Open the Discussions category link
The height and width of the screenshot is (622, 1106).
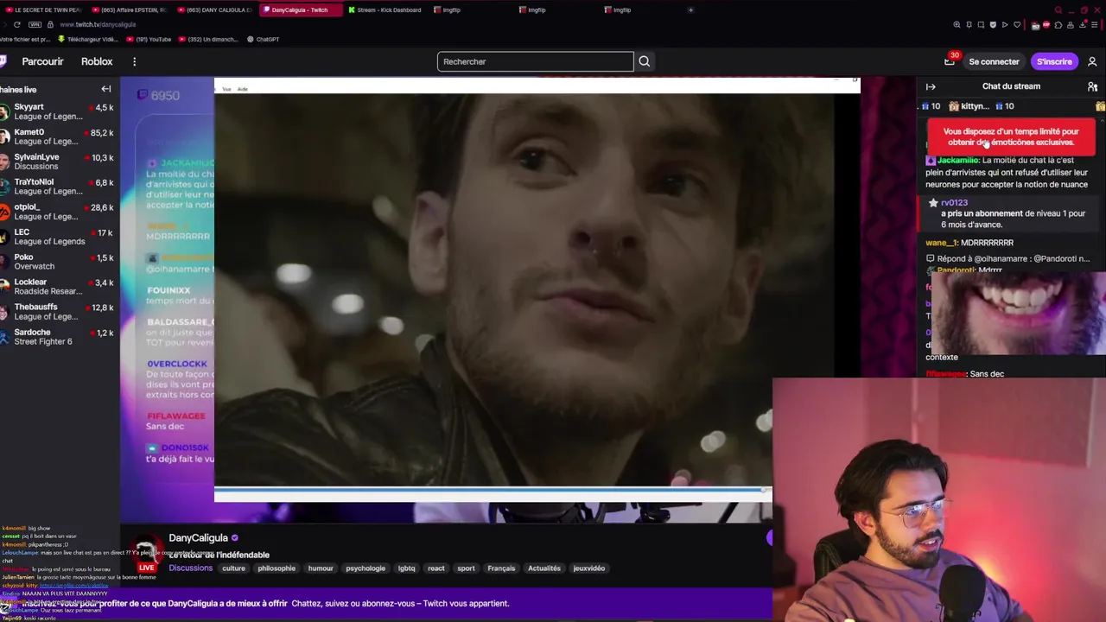pos(190,568)
